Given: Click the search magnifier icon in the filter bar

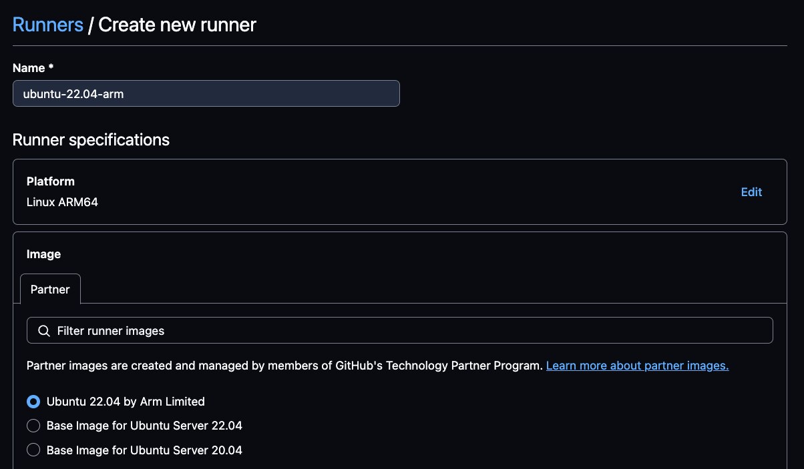Looking at the screenshot, I should click(44, 330).
